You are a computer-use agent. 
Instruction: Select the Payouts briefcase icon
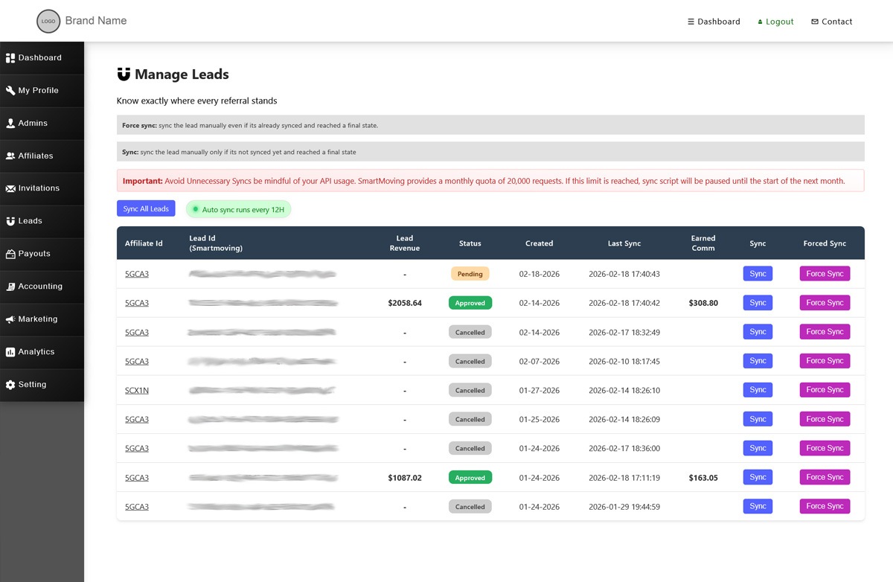[x=10, y=254]
